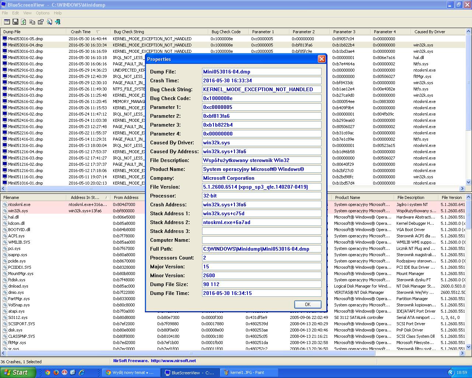Close the Properties dialog with X
The height and width of the screenshot is (378, 472).
coord(322,59)
